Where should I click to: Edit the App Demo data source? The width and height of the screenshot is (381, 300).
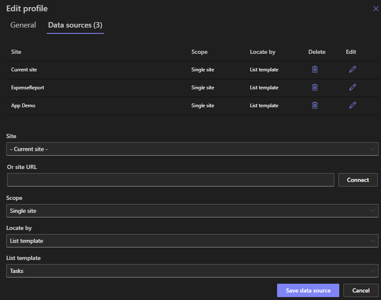pyautogui.click(x=352, y=106)
